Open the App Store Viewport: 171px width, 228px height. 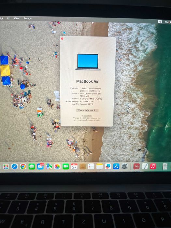coord(116,166)
